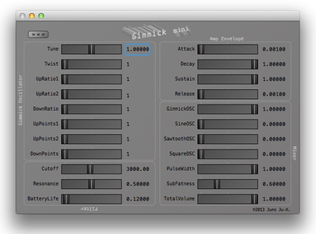Click the Gimmick mini logo
Viewport: 316px width, 234px height.
[x=157, y=32]
